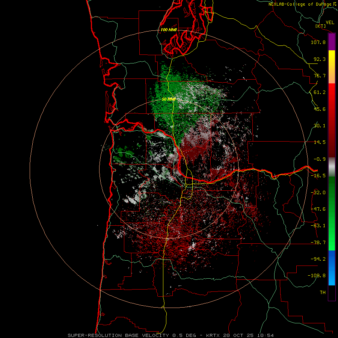Click the 76.7 scale value
This screenshot has width=338, height=338.
[320, 75]
